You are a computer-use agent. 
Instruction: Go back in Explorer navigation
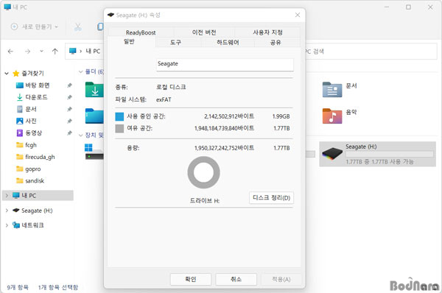point(10,52)
